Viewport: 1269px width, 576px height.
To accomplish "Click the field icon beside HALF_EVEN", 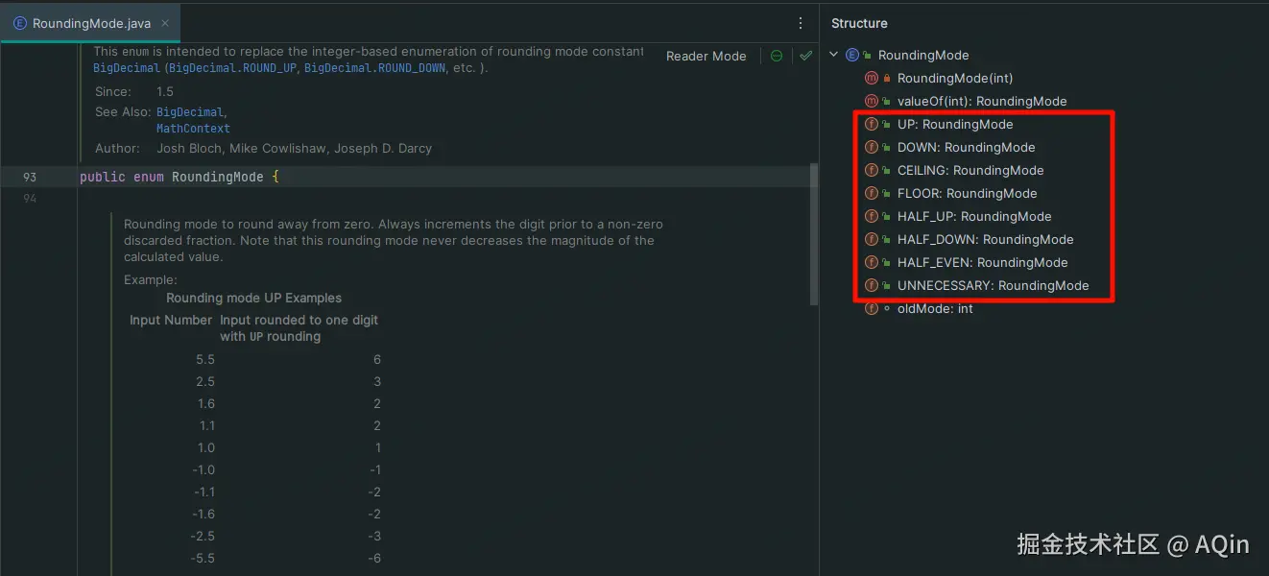I will coord(872,262).
